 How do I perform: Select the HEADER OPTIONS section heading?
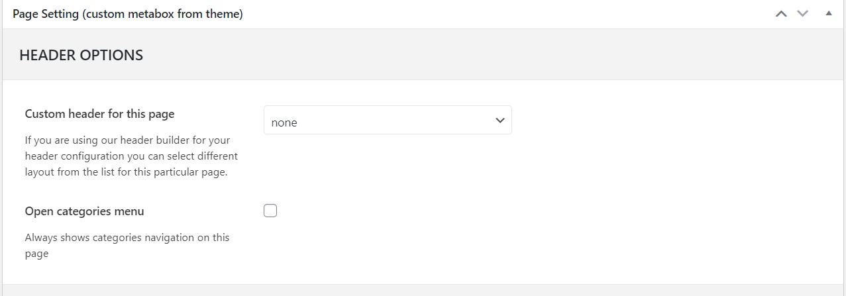[x=81, y=55]
